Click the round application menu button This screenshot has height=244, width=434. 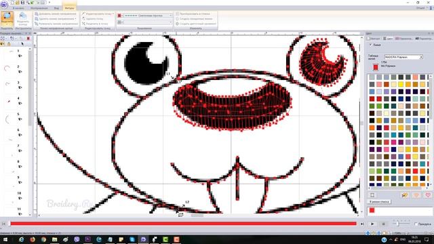point(4,4)
